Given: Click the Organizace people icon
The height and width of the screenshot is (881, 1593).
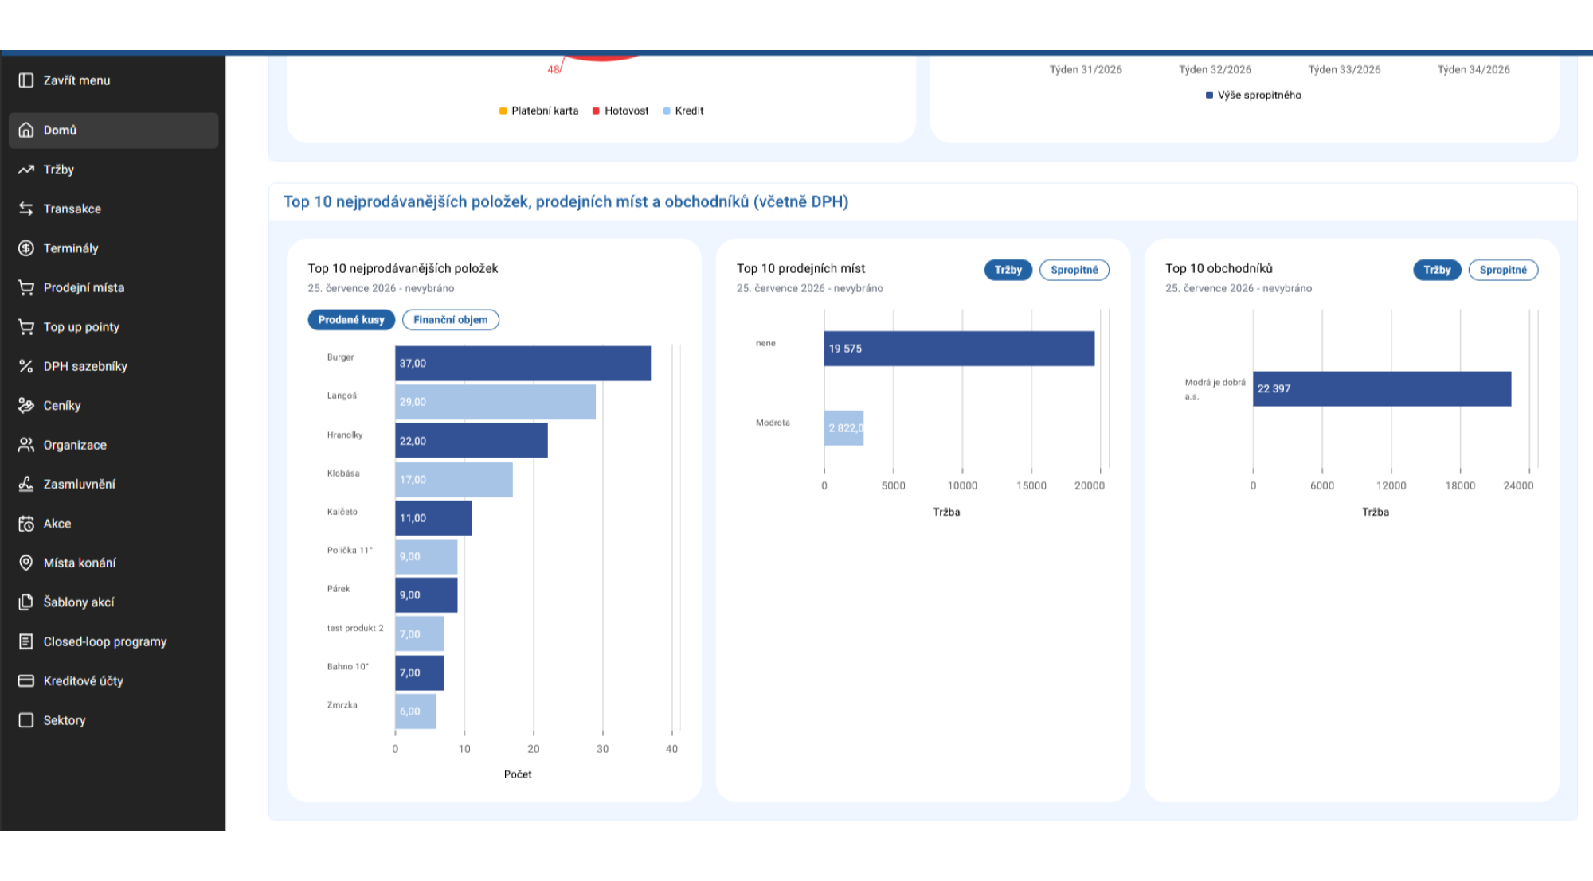Looking at the screenshot, I should point(26,445).
